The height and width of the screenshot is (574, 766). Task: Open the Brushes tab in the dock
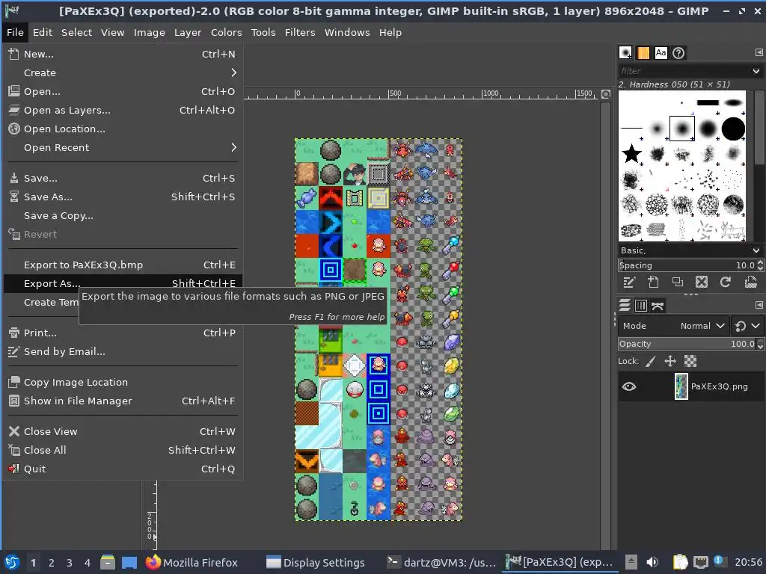[x=625, y=53]
